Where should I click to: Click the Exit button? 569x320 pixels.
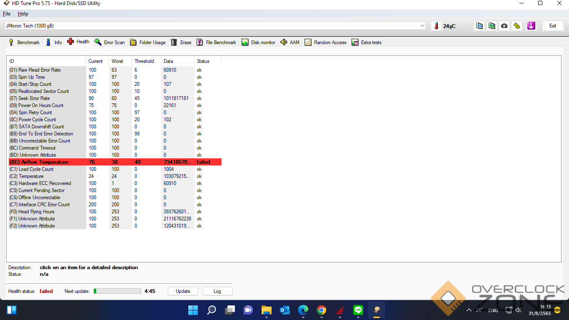click(x=553, y=26)
